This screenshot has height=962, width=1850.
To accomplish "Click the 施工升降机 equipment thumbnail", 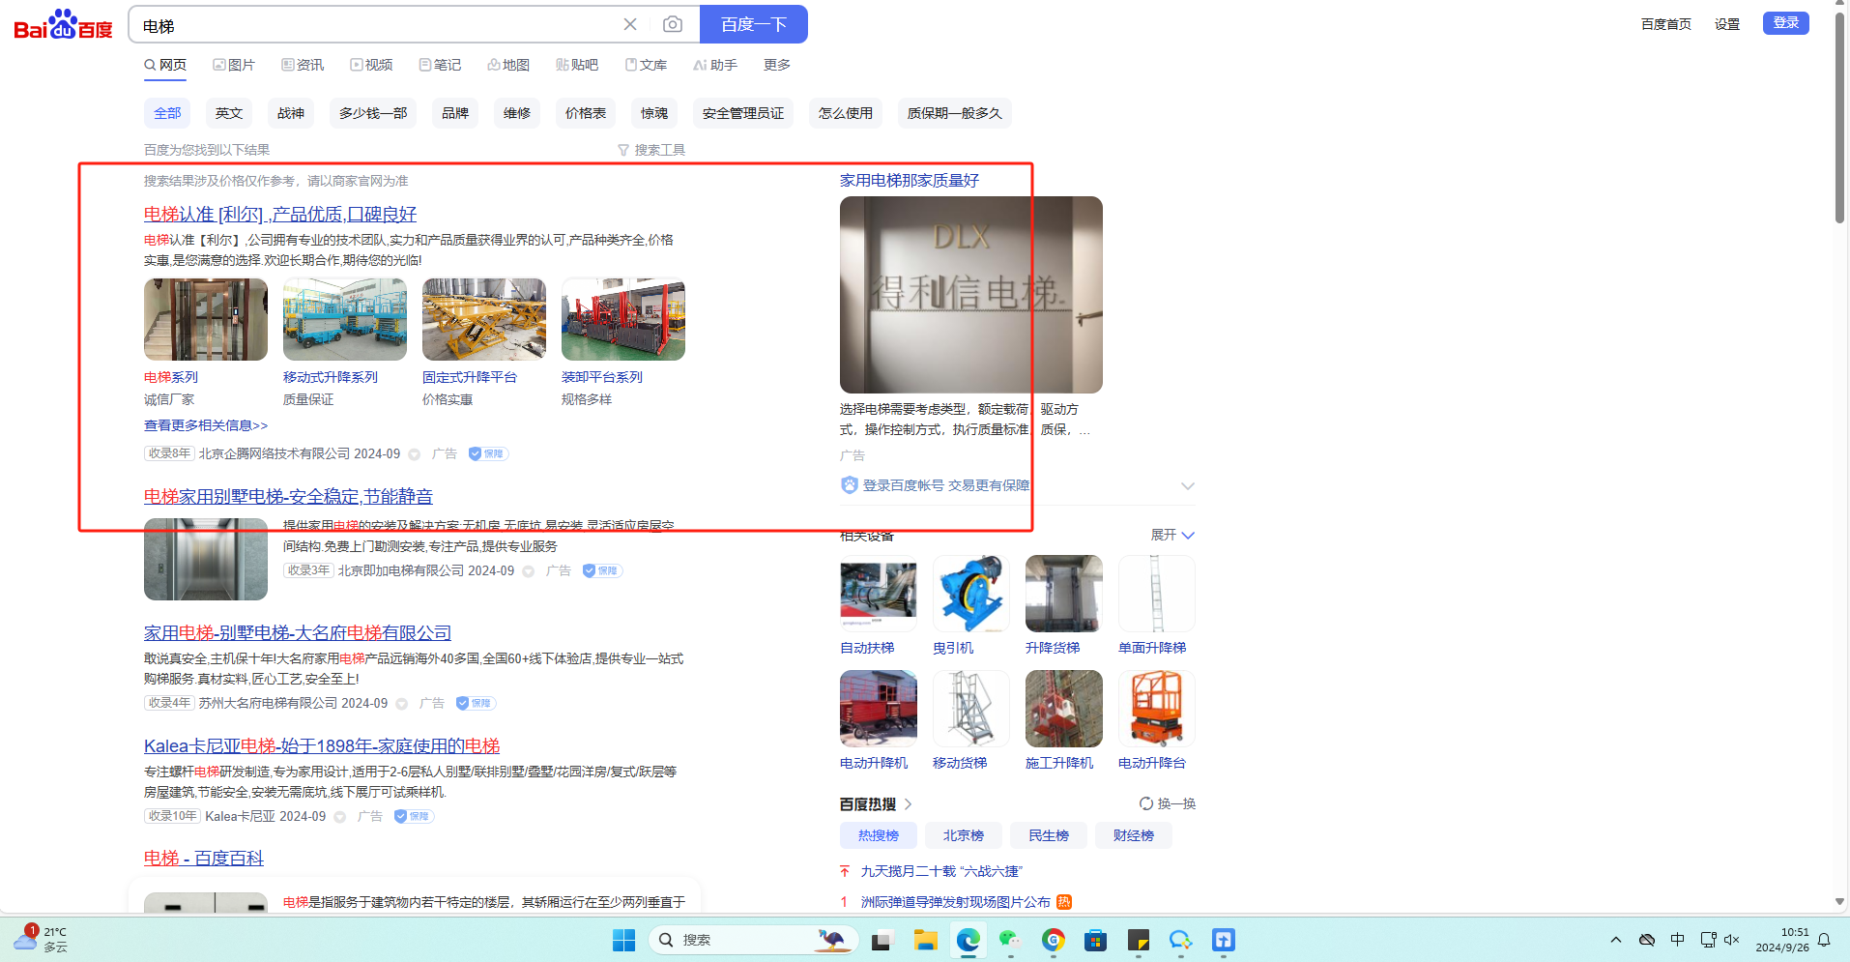I will pyautogui.click(x=1064, y=709).
